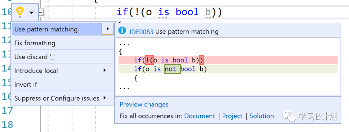Click the lightbulb quick actions icon

pyautogui.click(x=20, y=12)
